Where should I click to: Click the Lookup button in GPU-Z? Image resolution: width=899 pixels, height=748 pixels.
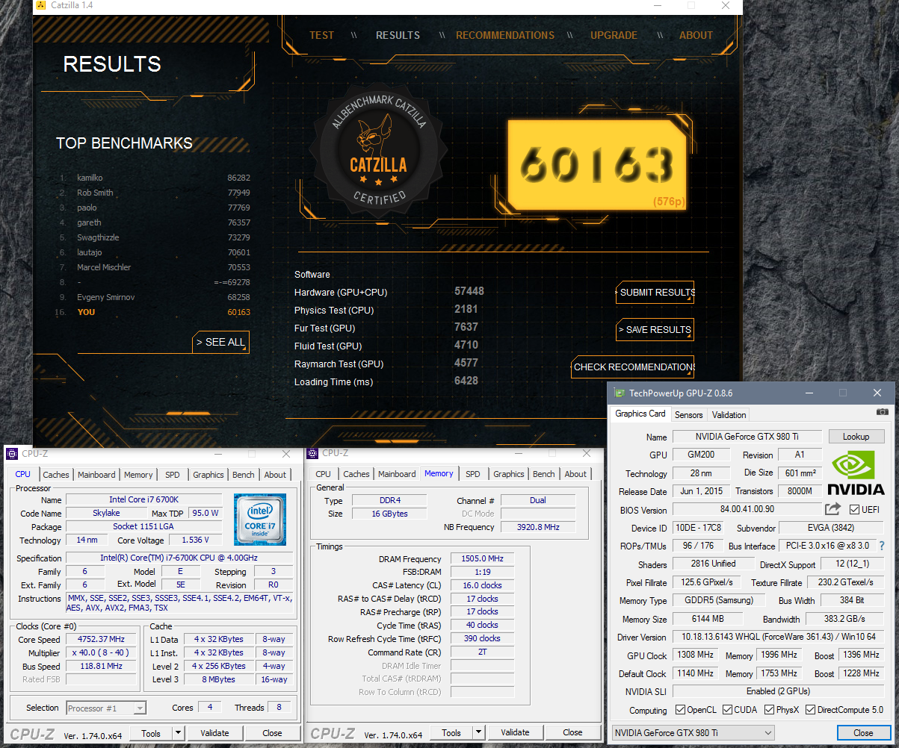click(856, 437)
